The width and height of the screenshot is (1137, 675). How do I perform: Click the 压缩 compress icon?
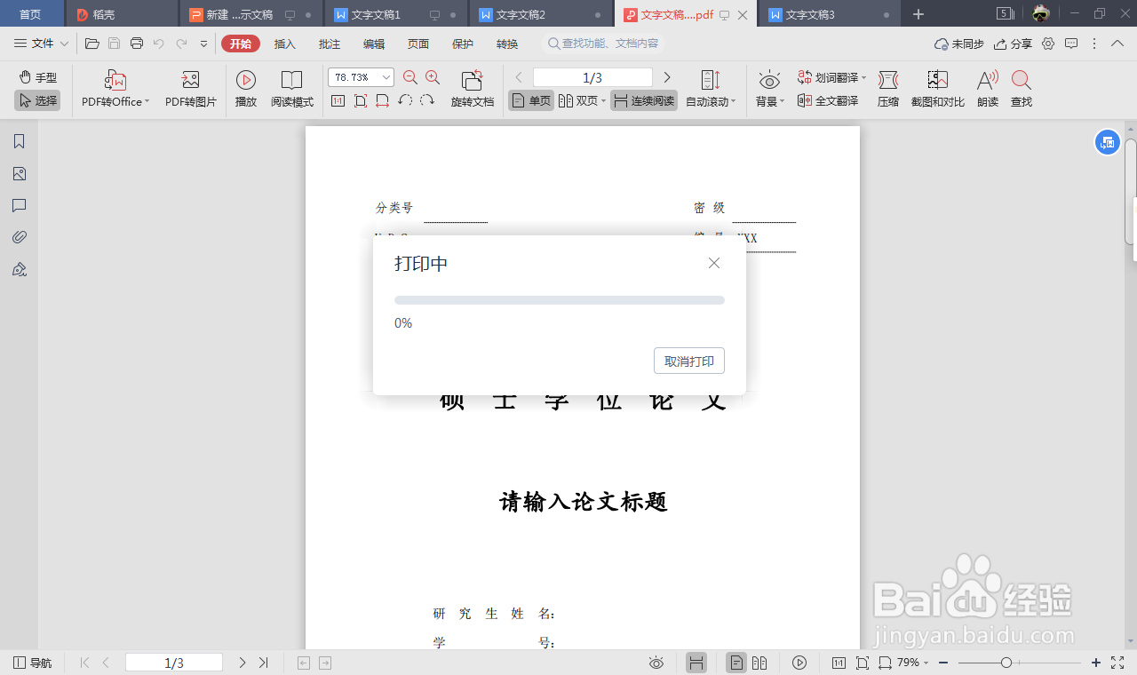coord(887,88)
